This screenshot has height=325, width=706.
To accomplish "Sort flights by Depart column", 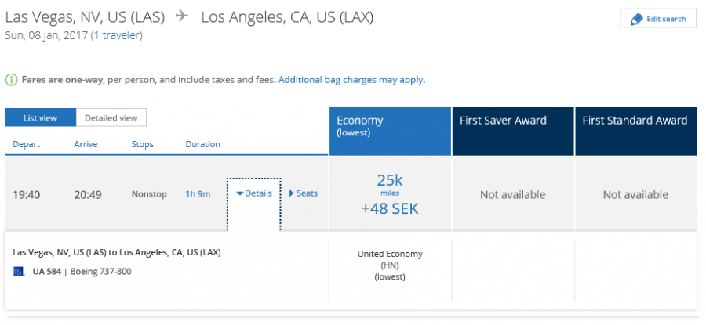I will [26, 144].
